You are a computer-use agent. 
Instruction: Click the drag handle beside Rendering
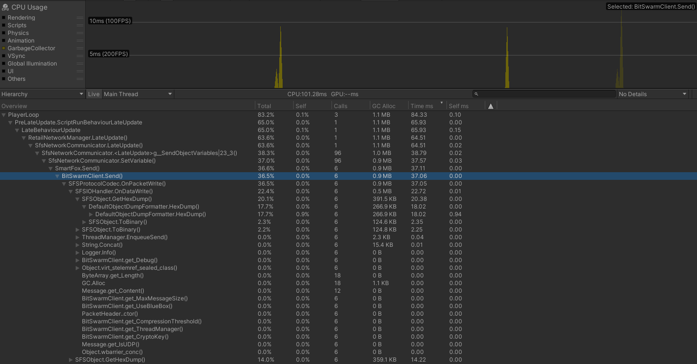[x=80, y=18]
